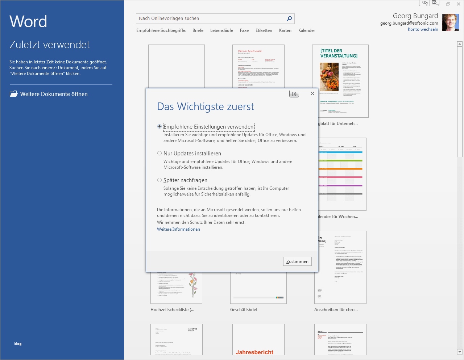Open the Jahresbericht template thumbnail
Viewport: 464px width, 360px height.
(x=258, y=339)
